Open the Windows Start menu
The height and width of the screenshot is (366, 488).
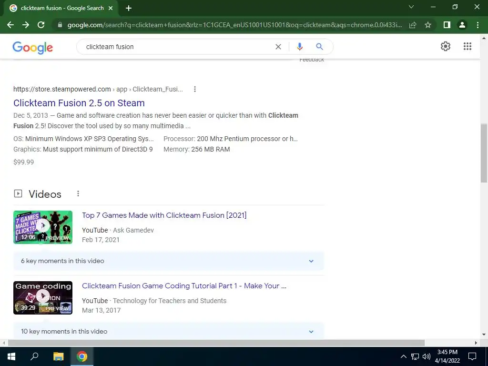(11, 356)
